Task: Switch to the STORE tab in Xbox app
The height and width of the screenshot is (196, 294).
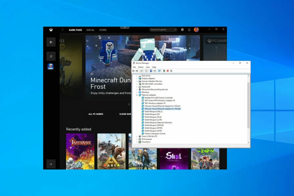Action: pyautogui.click(x=103, y=30)
